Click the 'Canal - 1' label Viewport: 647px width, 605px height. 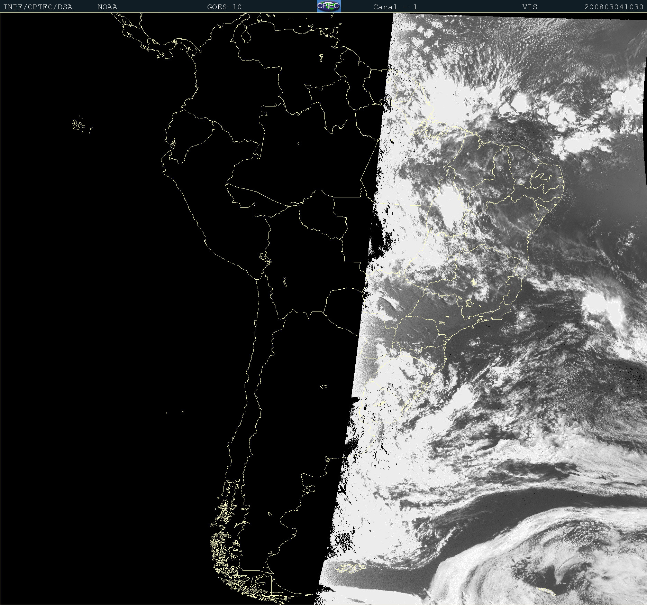395,7
